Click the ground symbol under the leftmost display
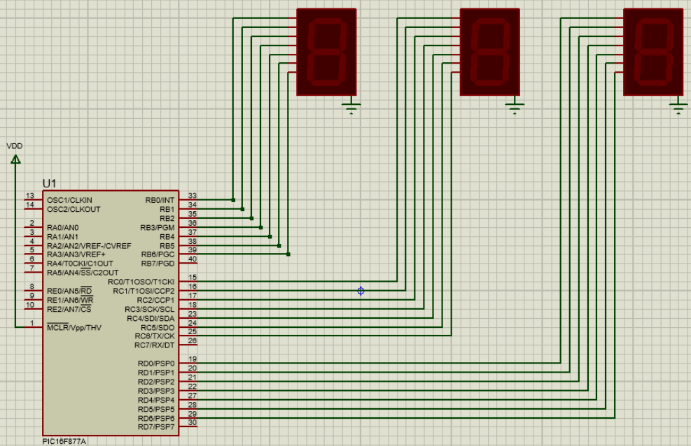Screen dimensions: 691x446 [351, 103]
